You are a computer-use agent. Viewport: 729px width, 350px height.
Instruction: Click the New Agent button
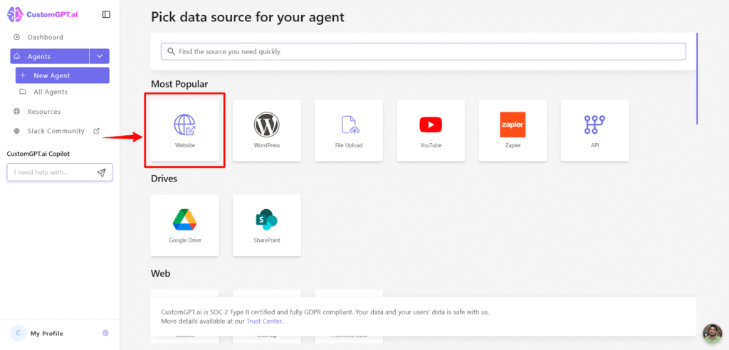pos(63,75)
